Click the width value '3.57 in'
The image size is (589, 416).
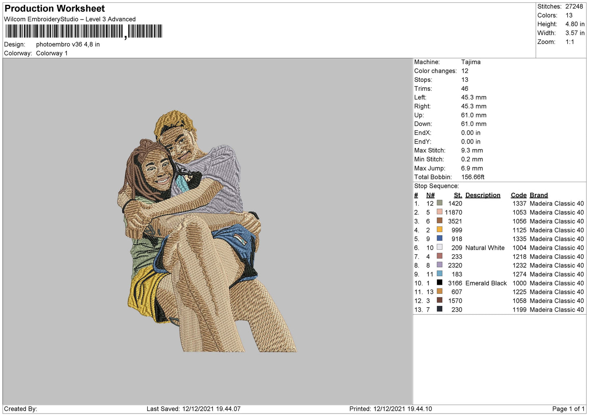(575, 33)
